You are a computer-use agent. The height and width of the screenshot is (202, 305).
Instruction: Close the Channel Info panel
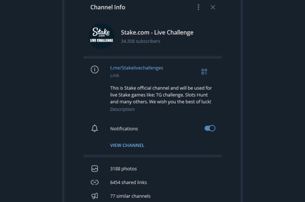(213, 7)
